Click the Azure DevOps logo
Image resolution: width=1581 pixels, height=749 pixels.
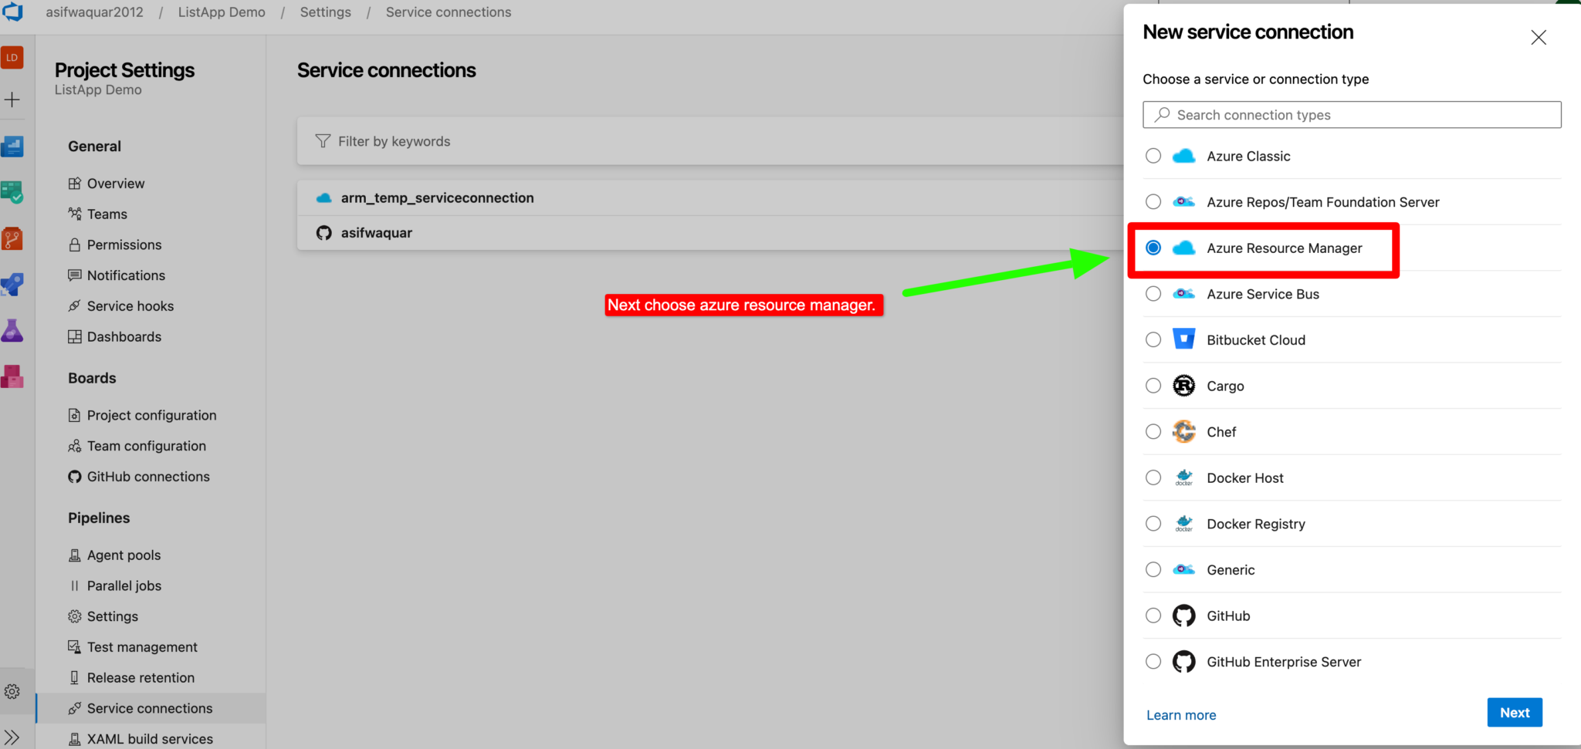point(13,12)
